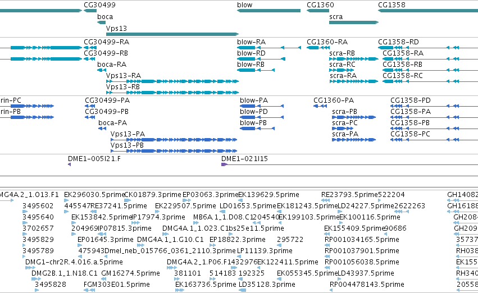
Task: Select EST EP01645.3prime
Action: (106, 240)
